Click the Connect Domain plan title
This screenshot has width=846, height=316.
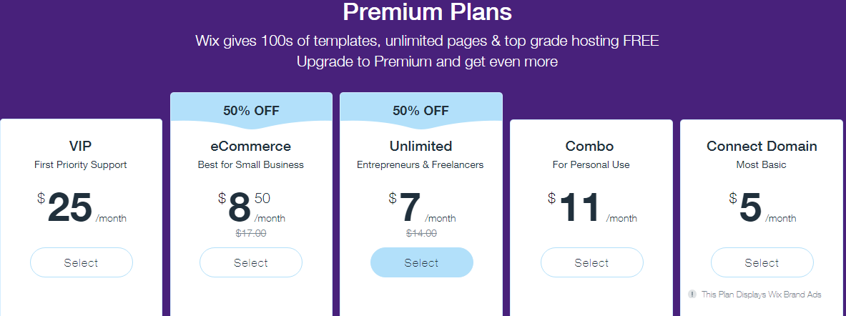coord(762,146)
